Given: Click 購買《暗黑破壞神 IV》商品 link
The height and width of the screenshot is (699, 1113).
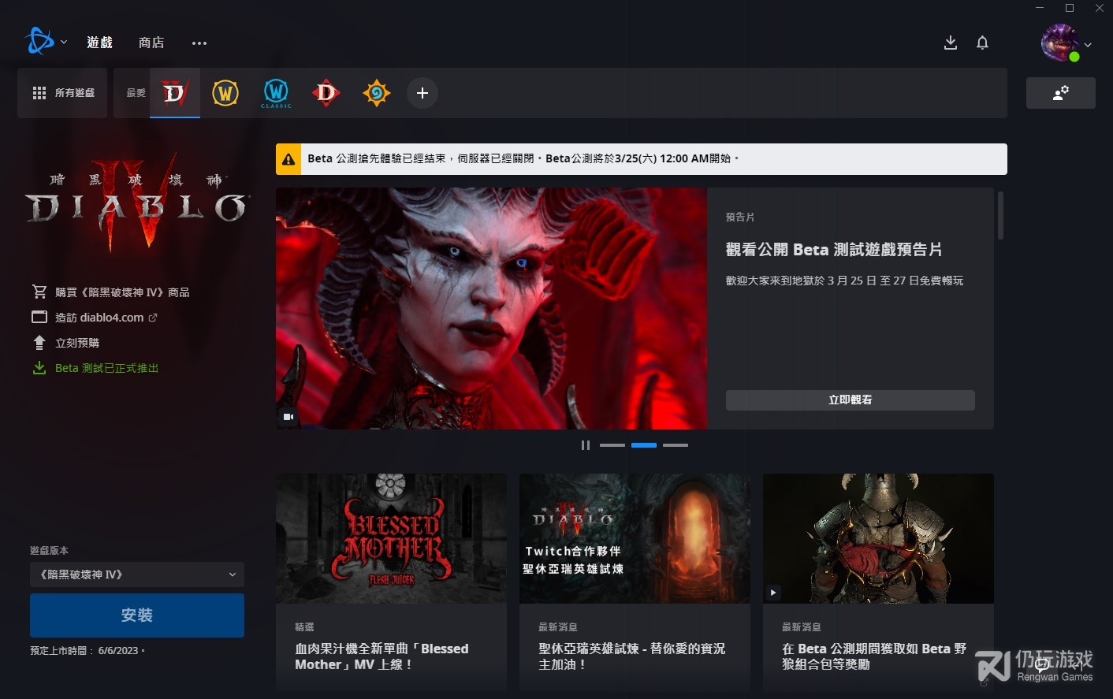Looking at the screenshot, I should [x=122, y=292].
